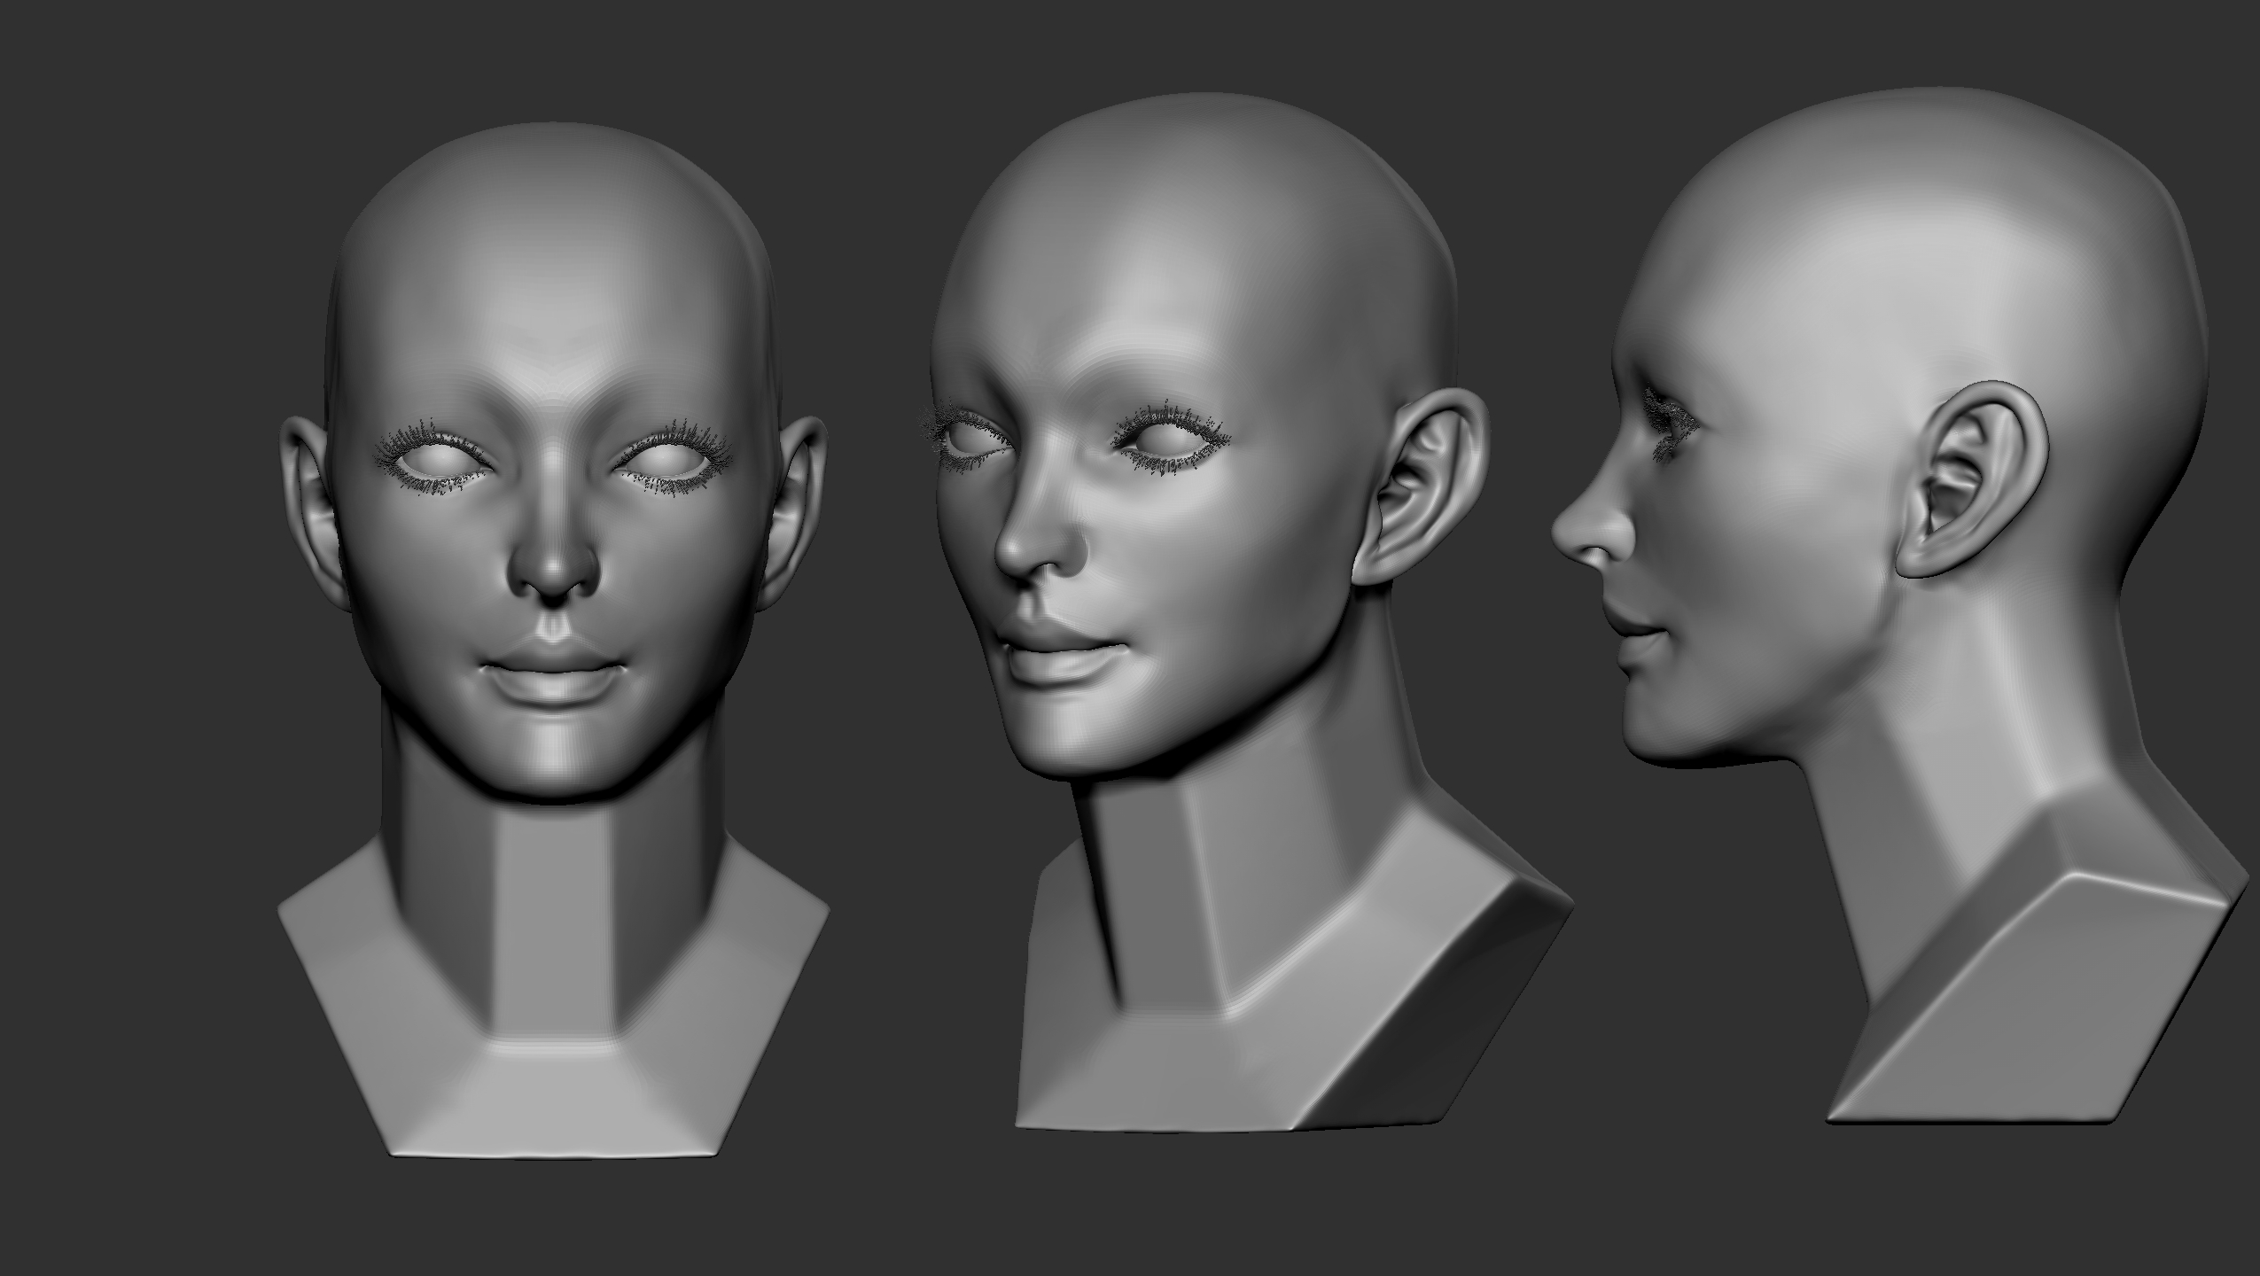Click the front-view bust's neck center plane
This screenshot has width=2260, height=1276.
tap(554, 922)
